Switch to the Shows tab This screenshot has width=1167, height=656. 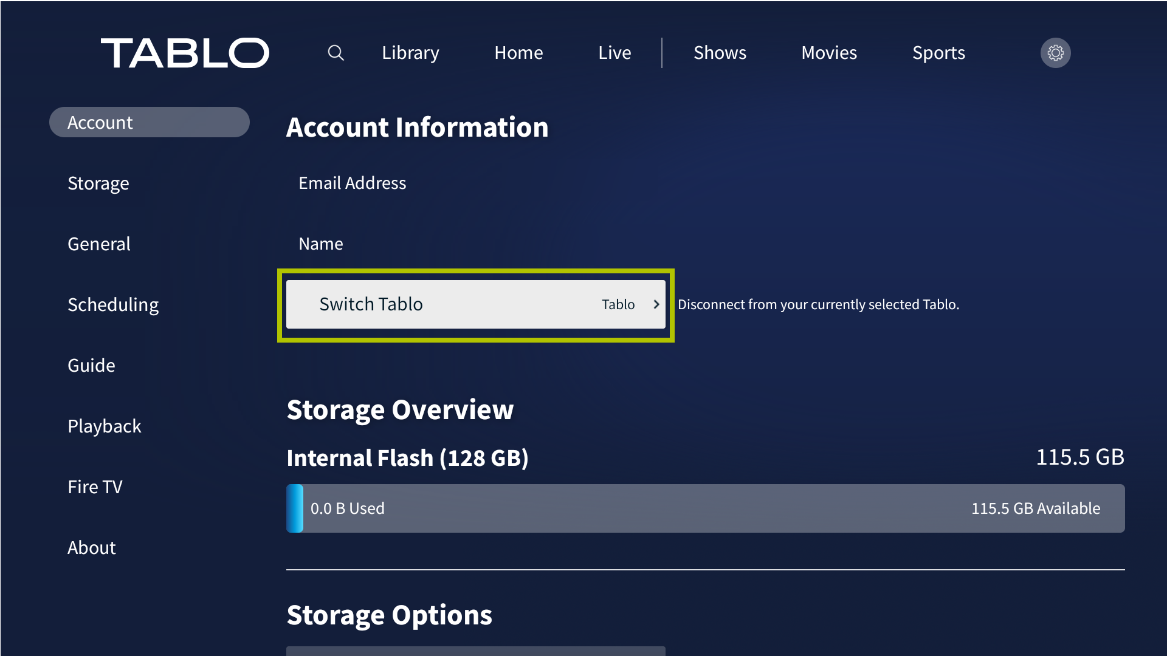(x=720, y=53)
